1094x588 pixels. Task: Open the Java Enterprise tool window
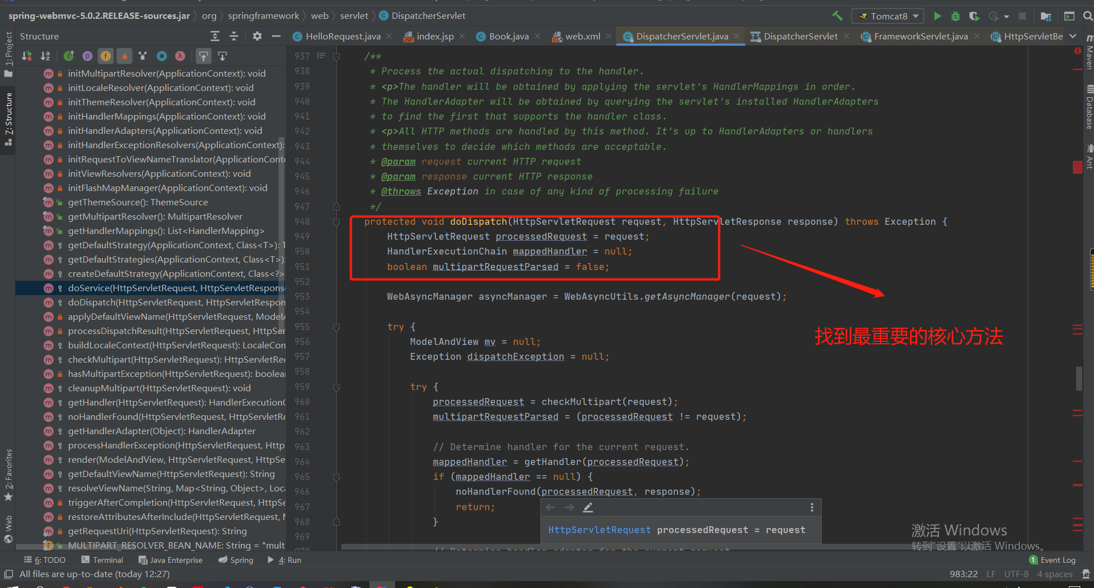coord(170,560)
